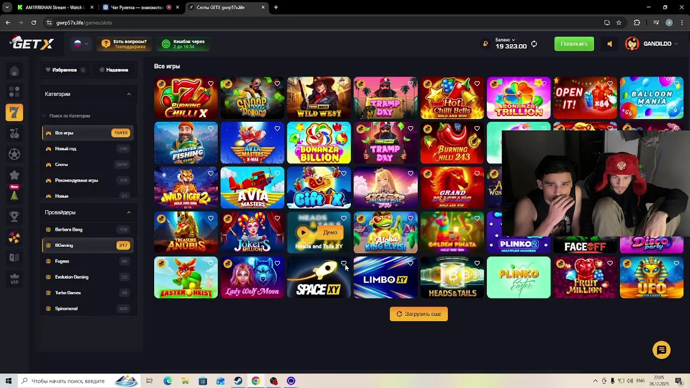This screenshot has width=690, height=388.
Task: Open the Plinko Easter game thumbnail
Action: 519,278
